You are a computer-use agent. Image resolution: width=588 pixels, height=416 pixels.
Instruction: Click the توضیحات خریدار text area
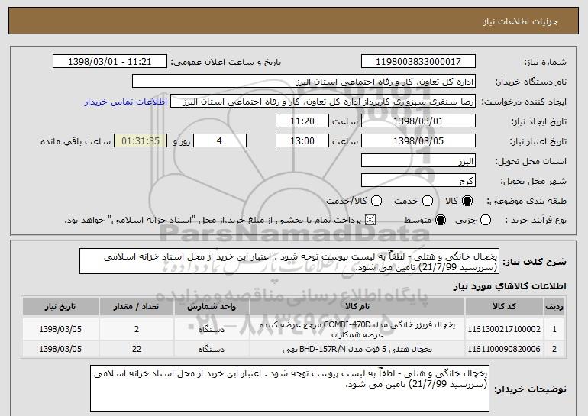(x=289, y=389)
